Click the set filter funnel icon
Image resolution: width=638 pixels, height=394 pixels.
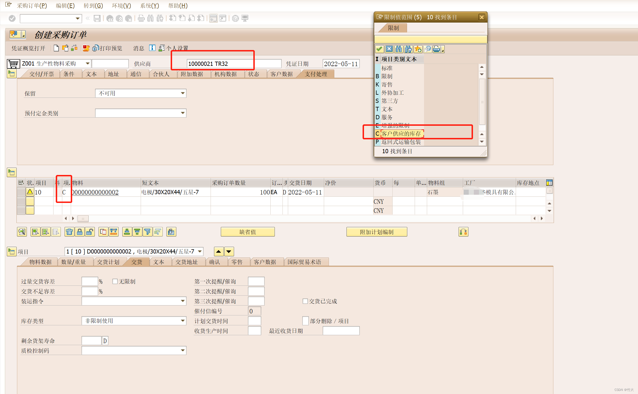tap(147, 232)
